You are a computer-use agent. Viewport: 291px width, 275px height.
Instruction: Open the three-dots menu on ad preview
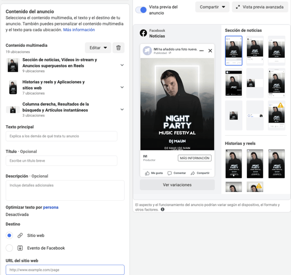[x=202, y=51]
